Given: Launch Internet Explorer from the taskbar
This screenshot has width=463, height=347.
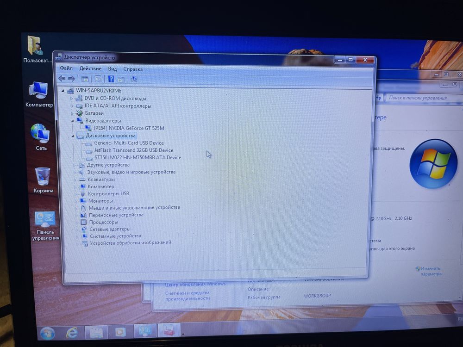Looking at the screenshot, I should [x=72, y=333].
